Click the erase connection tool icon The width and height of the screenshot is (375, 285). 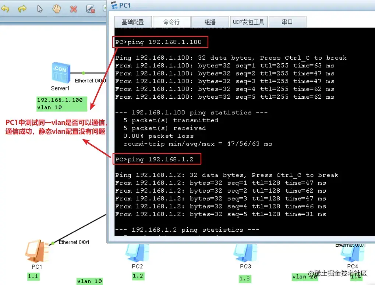coord(91,9)
